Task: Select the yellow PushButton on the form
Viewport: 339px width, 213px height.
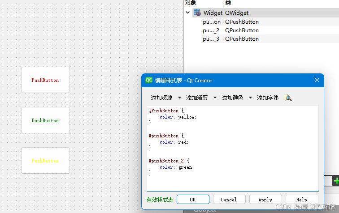Action: pos(45,161)
